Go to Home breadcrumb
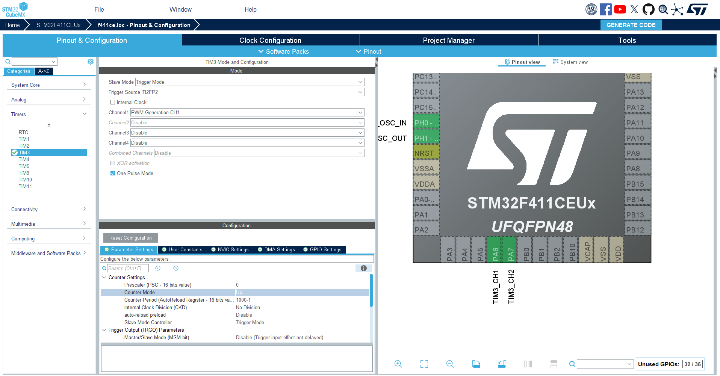720x376 pixels. (x=12, y=25)
